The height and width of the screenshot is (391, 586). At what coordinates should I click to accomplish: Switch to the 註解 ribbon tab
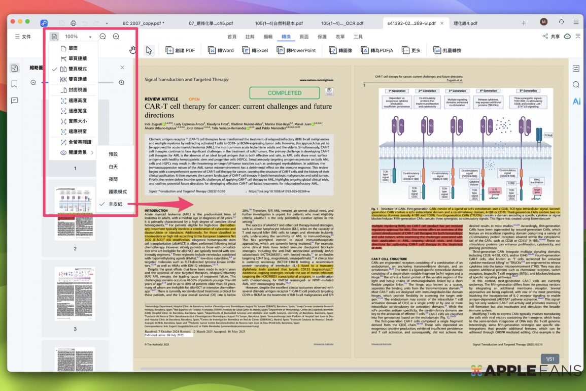coord(250,37)
